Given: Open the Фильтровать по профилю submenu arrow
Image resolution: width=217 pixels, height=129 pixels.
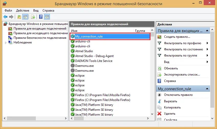Looking at the screenshot, I should coord(207,43).
